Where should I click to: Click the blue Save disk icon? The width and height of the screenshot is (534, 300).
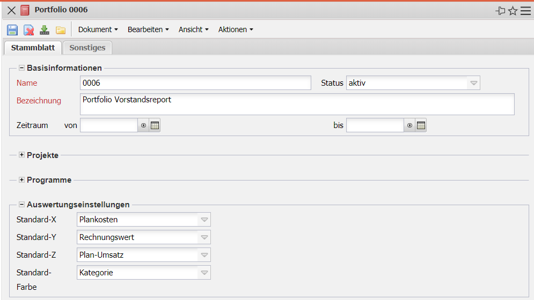tap(12, 30)
